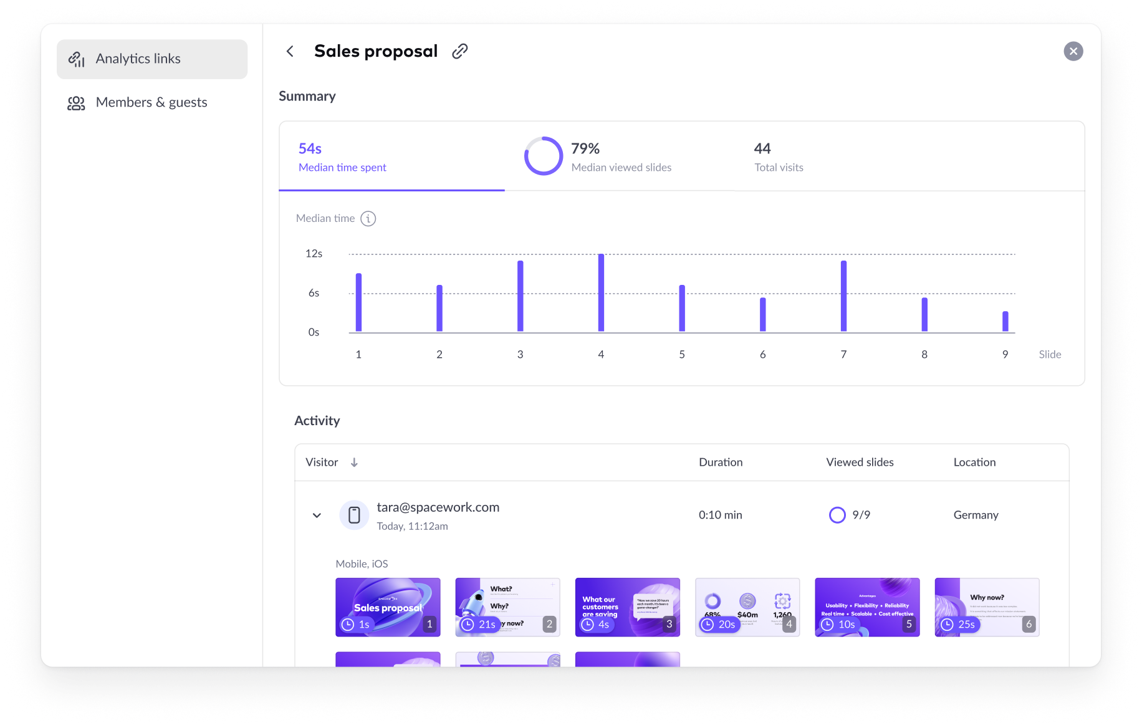Image resolution: width=1142 pixels, height=725 pixels.
Task: Open slide 6 Why now thumbnail
Action: pos(987,608)
